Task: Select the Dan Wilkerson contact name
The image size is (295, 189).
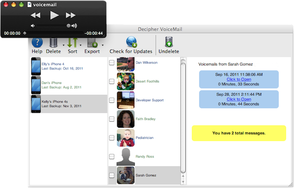Action: pos(147,63)
